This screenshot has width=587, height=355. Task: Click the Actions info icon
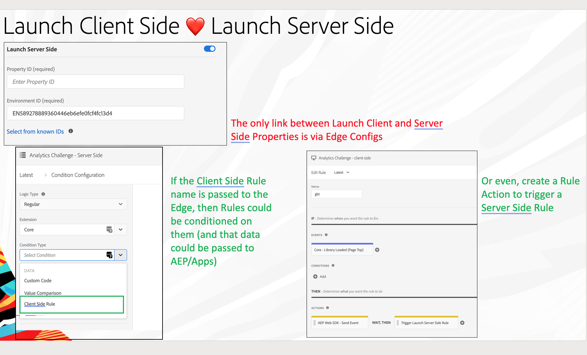328,308
